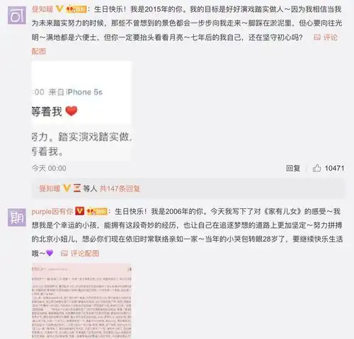
Task: Click the gold V badge beside 昼知暖
Action: (x=59, y=9)
